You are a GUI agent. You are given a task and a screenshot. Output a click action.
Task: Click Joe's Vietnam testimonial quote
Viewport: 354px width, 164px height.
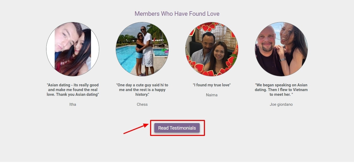pos(281,89)
